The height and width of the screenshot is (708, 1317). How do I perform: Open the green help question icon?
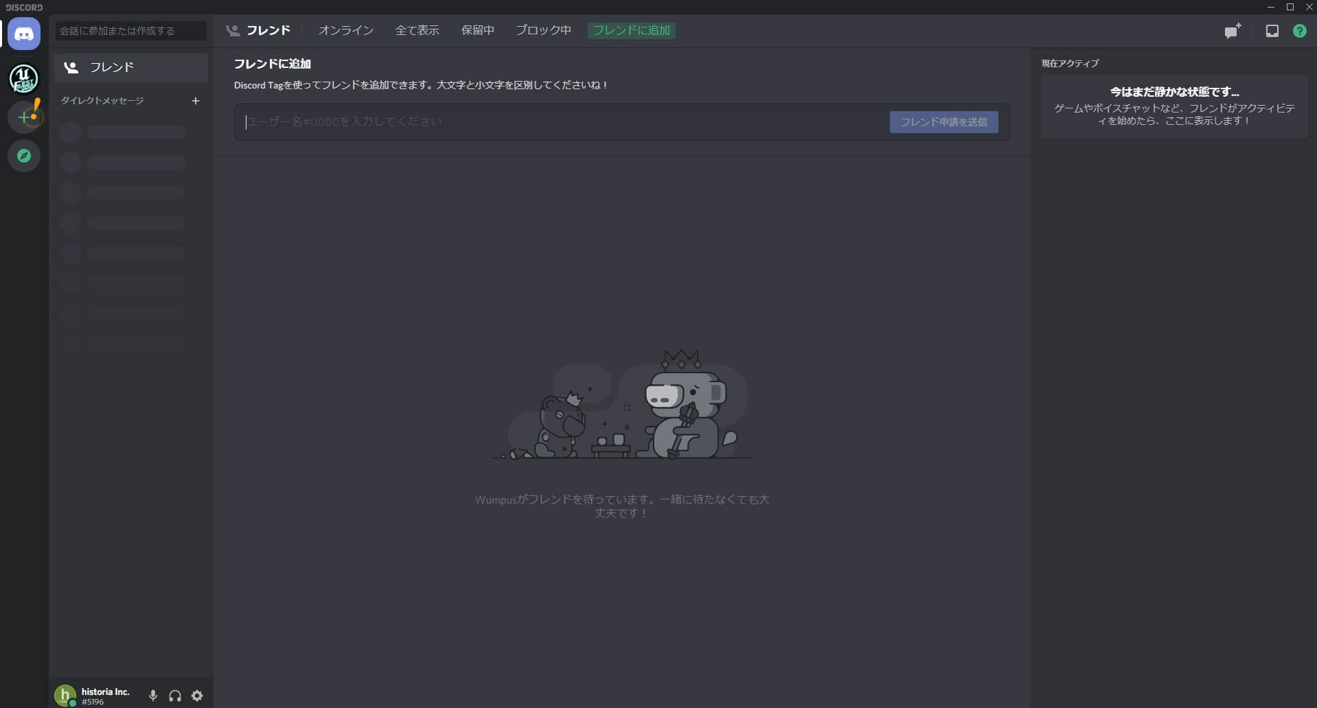point(1300,31)
